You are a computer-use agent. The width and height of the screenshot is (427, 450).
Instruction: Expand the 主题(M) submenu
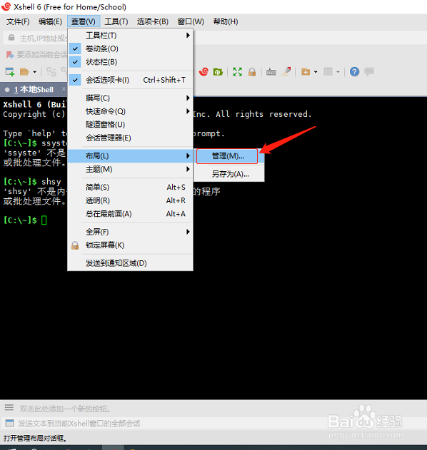coord(130,169)
